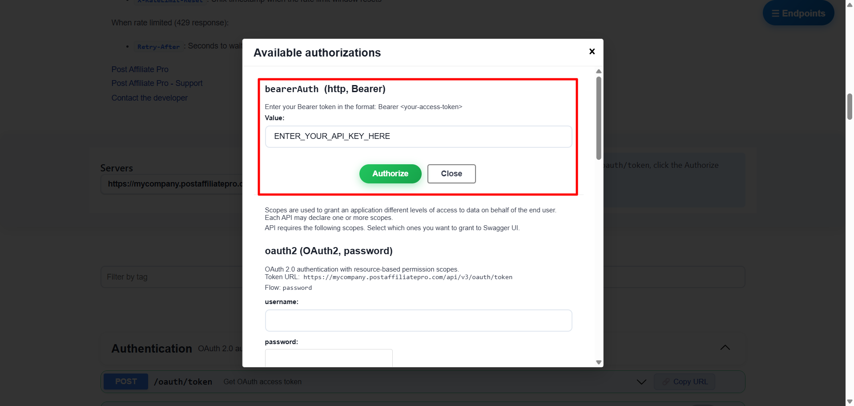The width and height of the screenshot is (854, 406).
Task: Open the Post Affiliate Pro - Support link
Action: 157,83
